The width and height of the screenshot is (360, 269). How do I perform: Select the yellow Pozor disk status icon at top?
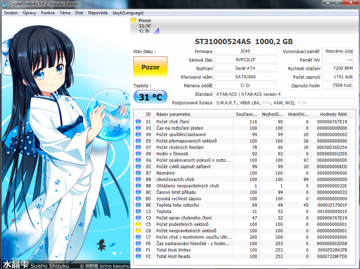coord(133,20)
